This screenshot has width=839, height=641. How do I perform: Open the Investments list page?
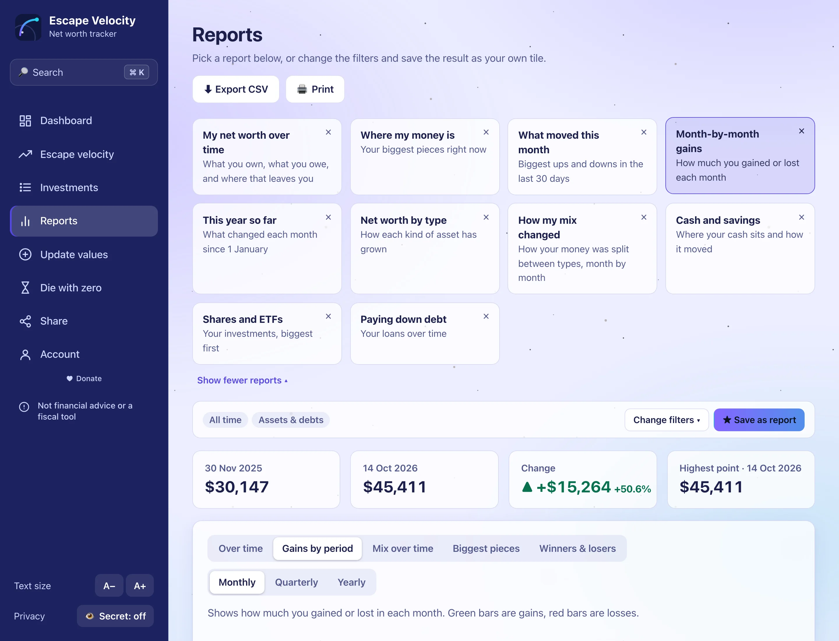click(x=84, y=187)
